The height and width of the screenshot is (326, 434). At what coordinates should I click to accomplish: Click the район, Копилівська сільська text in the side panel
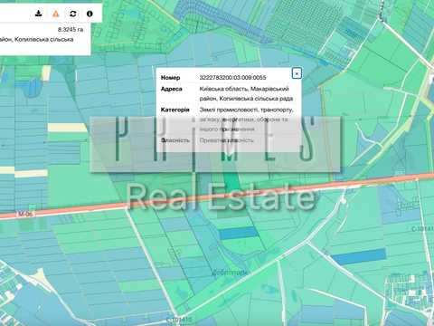coord(36,40)
